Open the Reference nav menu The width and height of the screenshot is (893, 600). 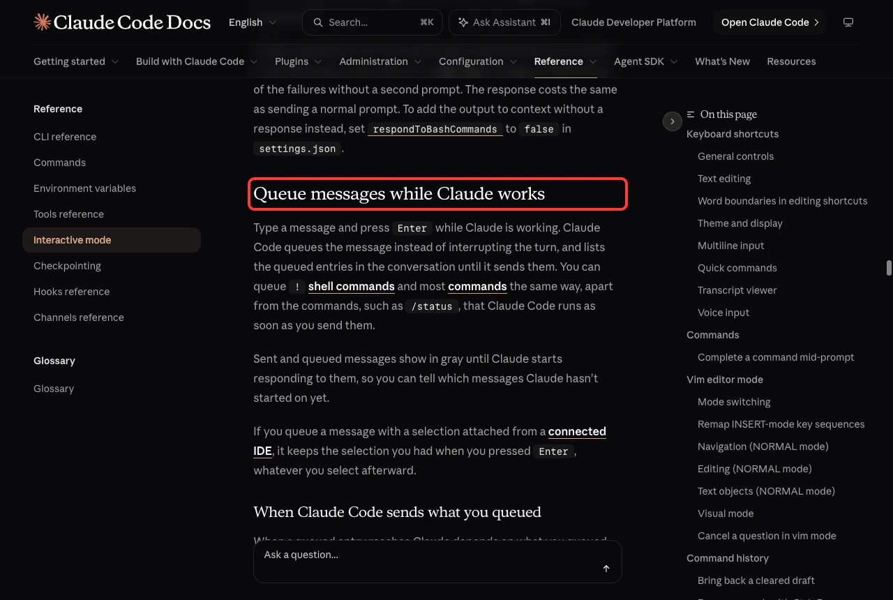coord(566,61)
